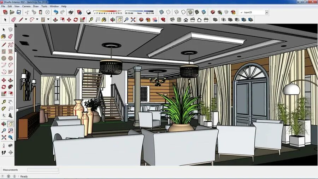Click the Cut scissors icon
Screen dimensions: 318x179
(27, 12)
